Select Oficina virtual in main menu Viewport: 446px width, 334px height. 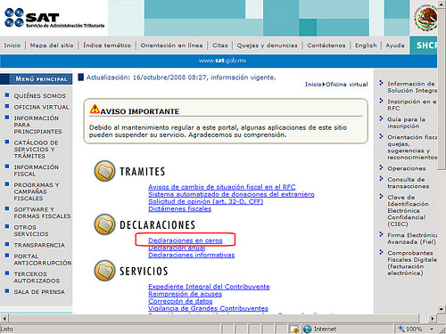[41, 107]
